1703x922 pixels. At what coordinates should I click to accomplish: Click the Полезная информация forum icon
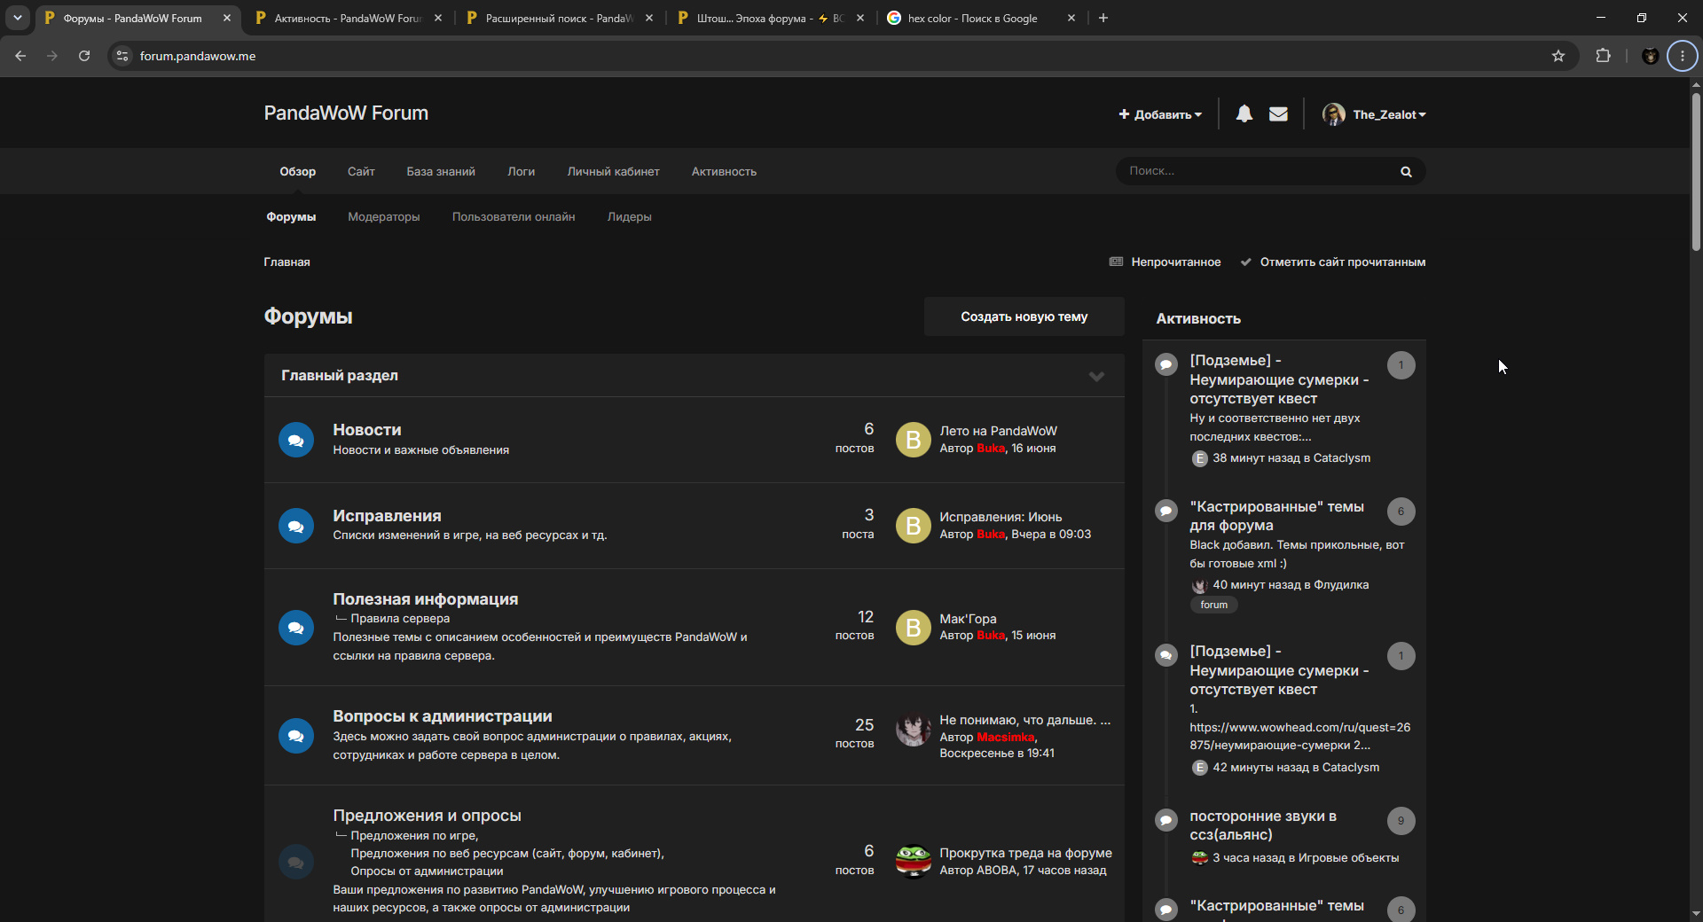[x=296, y=628]
